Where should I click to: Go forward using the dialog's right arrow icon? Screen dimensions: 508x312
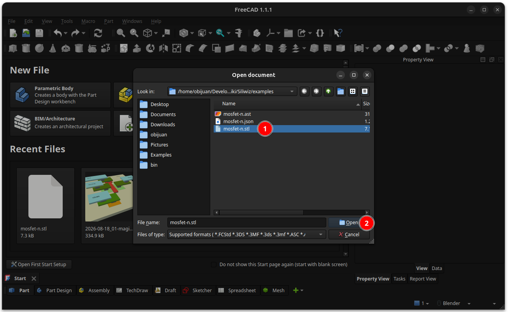pyautogui.click(x=316, y=91)
